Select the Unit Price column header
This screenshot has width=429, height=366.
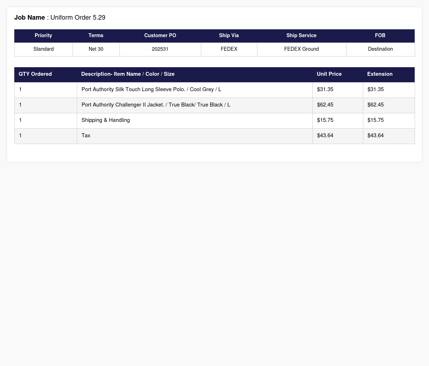[329, 74]
